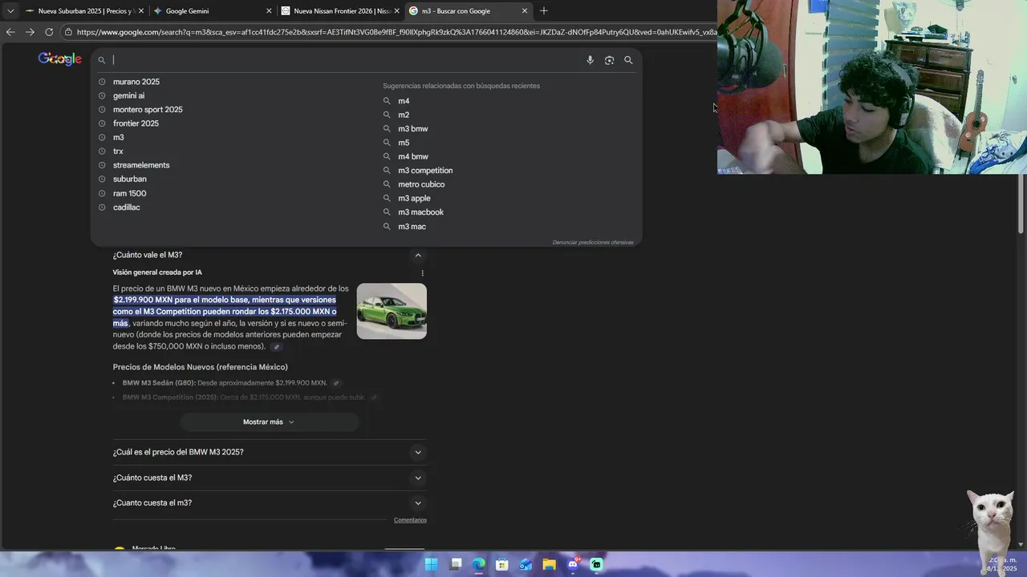Collapse the '¿Cuánto vale el M3?' question
This screenshot has width=1027, height=577.
[418, 255]
